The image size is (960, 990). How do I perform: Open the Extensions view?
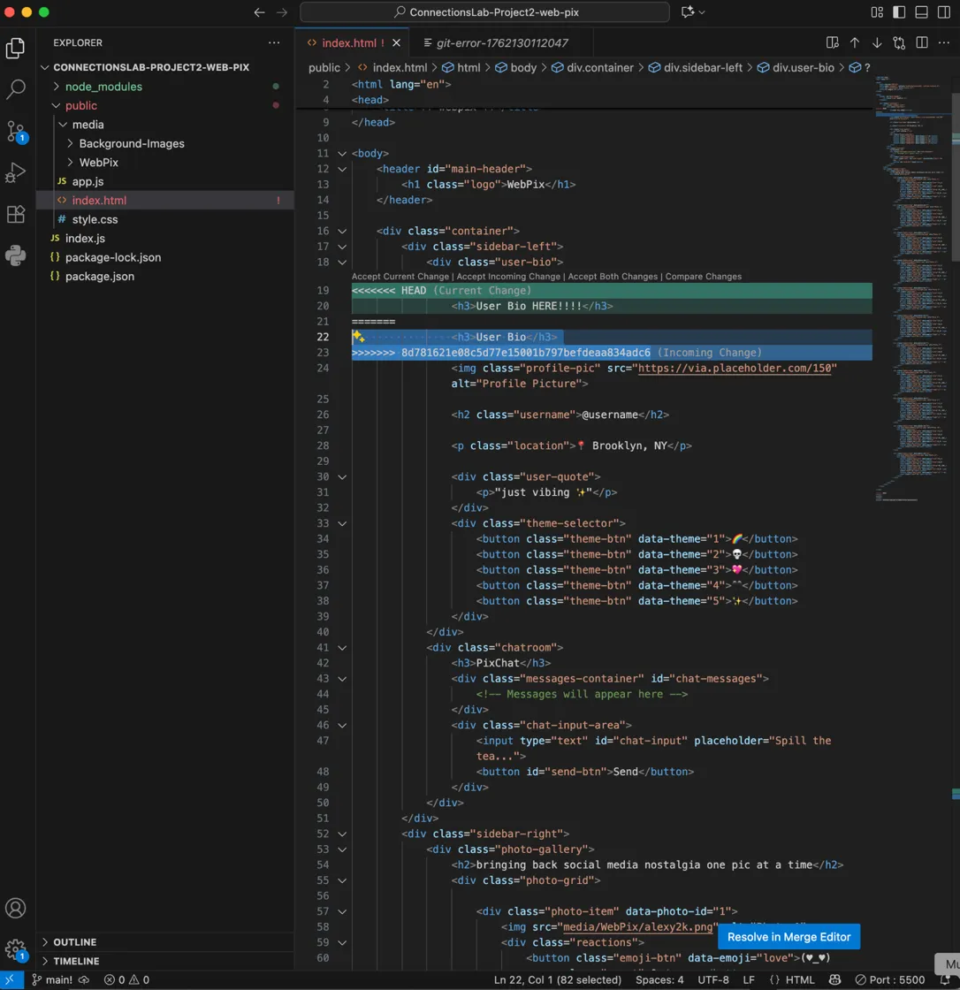pyautogui.click(x=16, y=214)
